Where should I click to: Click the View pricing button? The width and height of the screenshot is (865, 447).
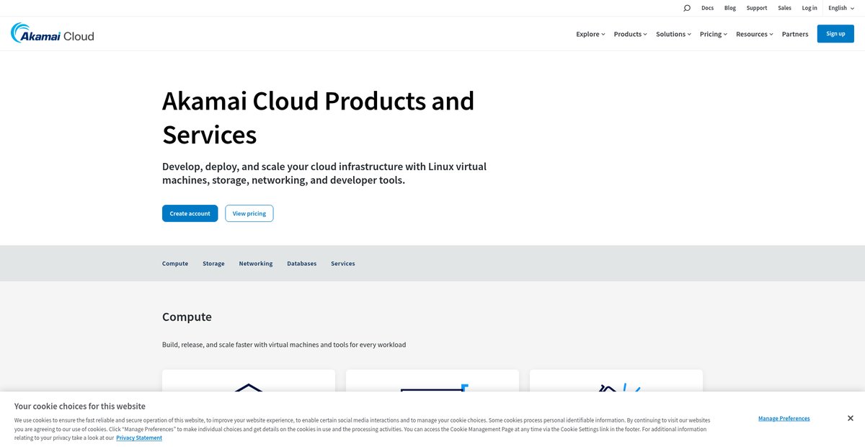coord(249,213)
